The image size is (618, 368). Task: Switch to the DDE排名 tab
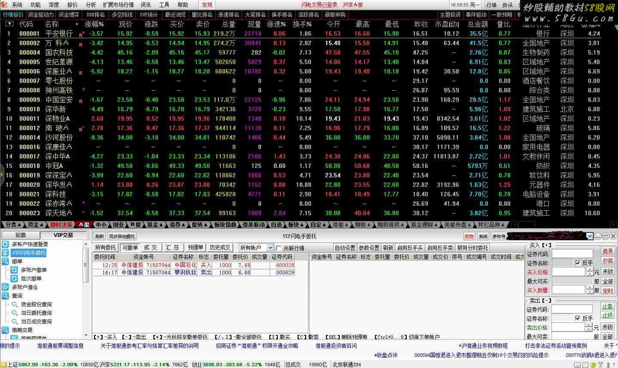coord(95,15)
